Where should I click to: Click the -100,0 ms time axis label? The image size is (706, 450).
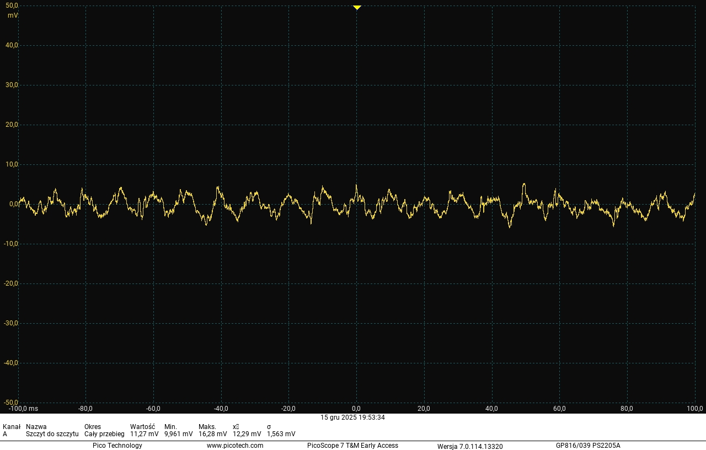(23, 409)
